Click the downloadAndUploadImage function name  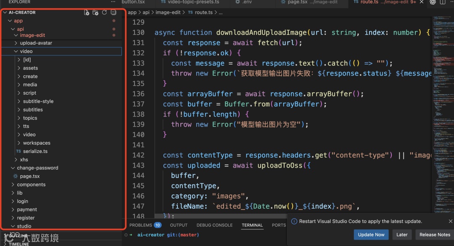click(261, 32)
